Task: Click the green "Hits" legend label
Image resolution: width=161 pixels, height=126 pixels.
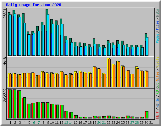Action: 158,13
